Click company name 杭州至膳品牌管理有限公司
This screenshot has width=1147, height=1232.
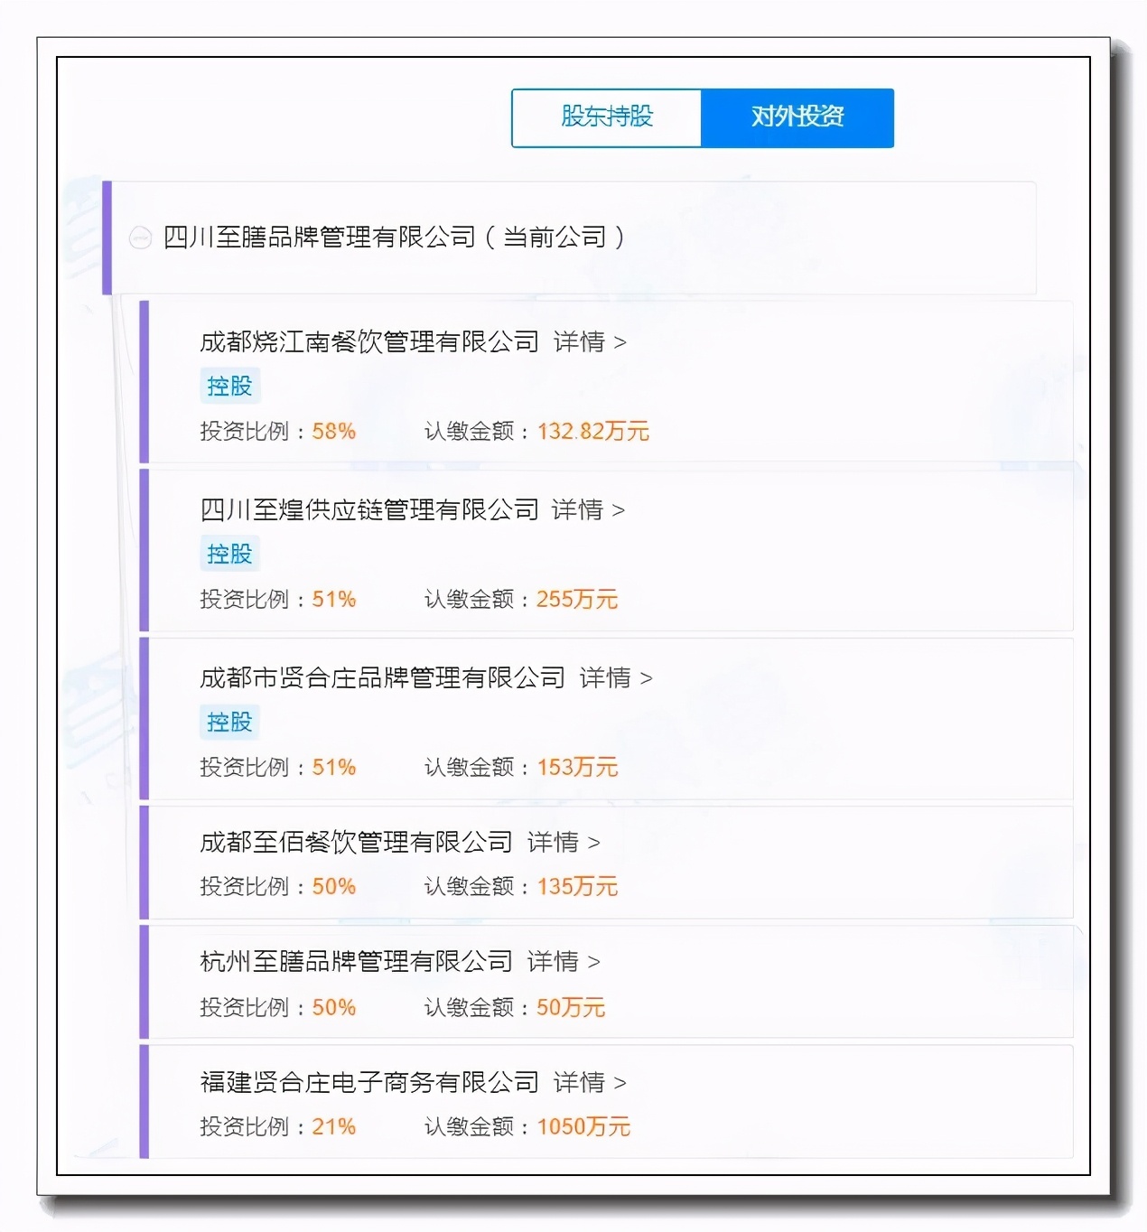[x=357, y=962]
